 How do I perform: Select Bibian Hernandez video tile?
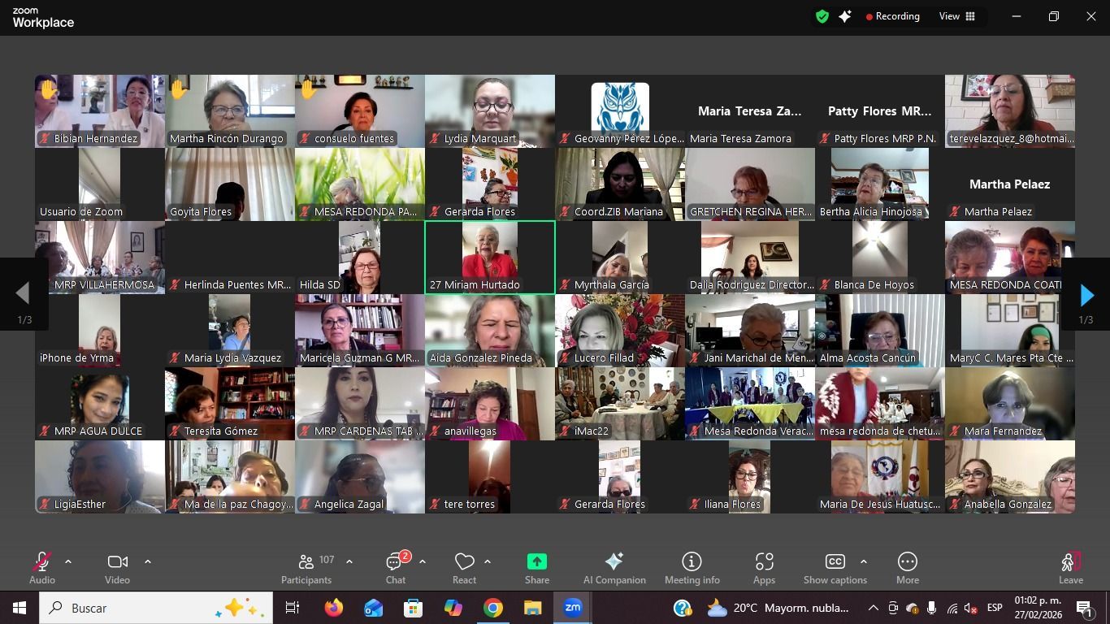point(100,111)
